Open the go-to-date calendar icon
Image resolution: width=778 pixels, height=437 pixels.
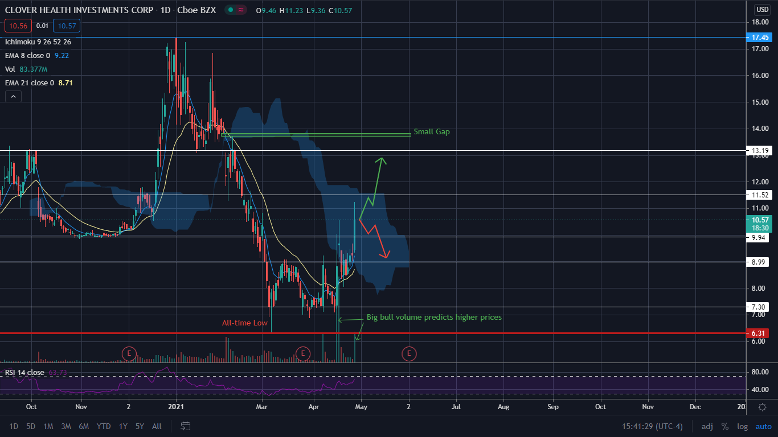tap(185, 426)
